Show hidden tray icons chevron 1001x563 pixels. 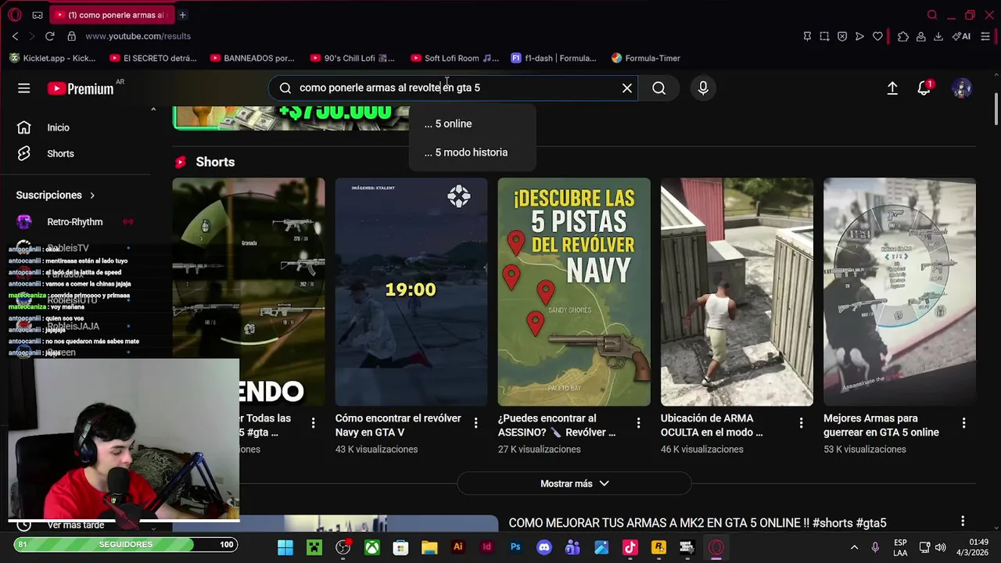click(854, 547)
